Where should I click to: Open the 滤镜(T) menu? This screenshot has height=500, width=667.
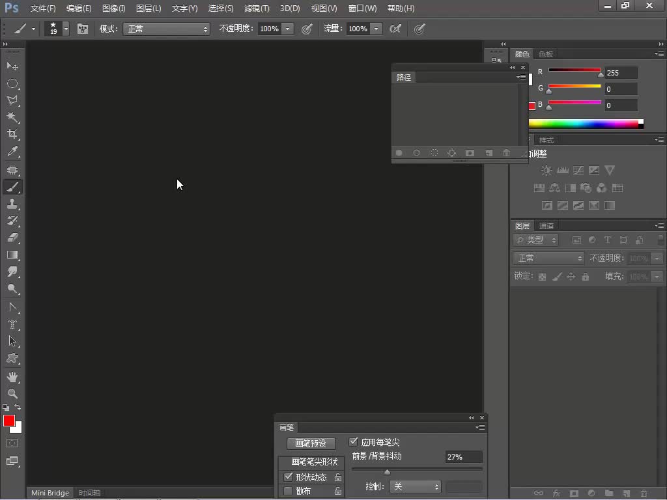(x=257, y=8)
